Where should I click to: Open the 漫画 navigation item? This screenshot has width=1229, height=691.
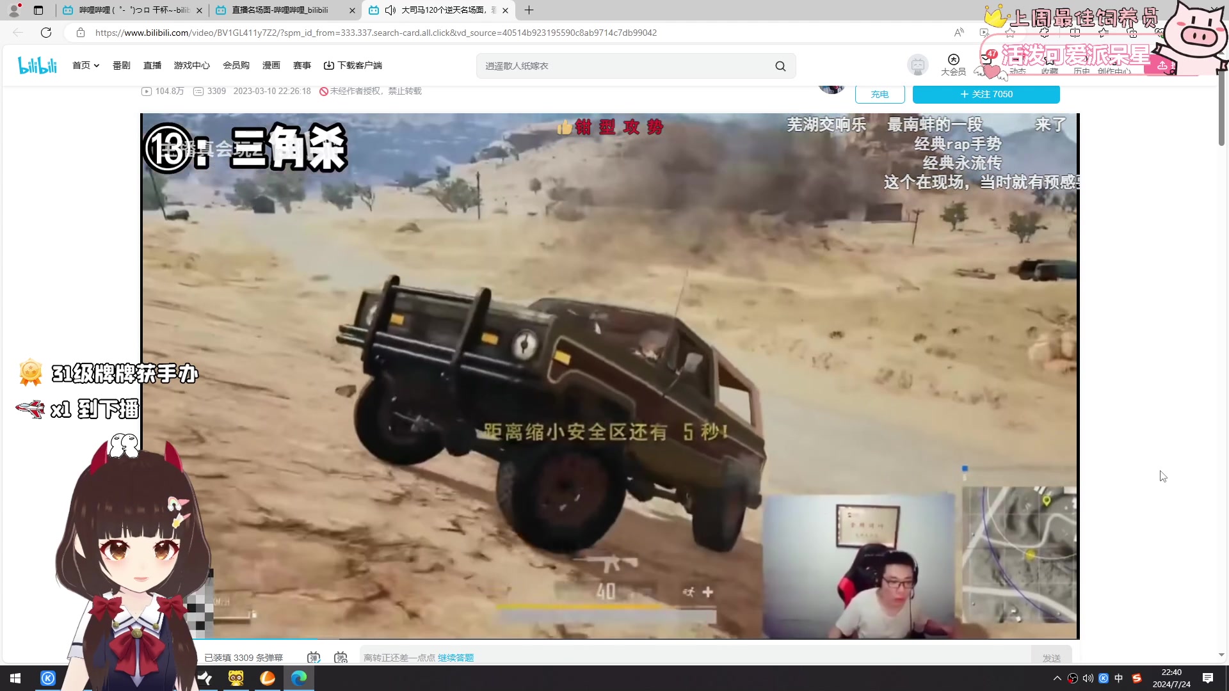click(271, 65)
